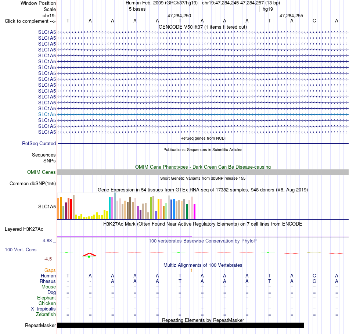Open Multiz Alignments of 100 Vertebrates title

click(x=203, y=265)
